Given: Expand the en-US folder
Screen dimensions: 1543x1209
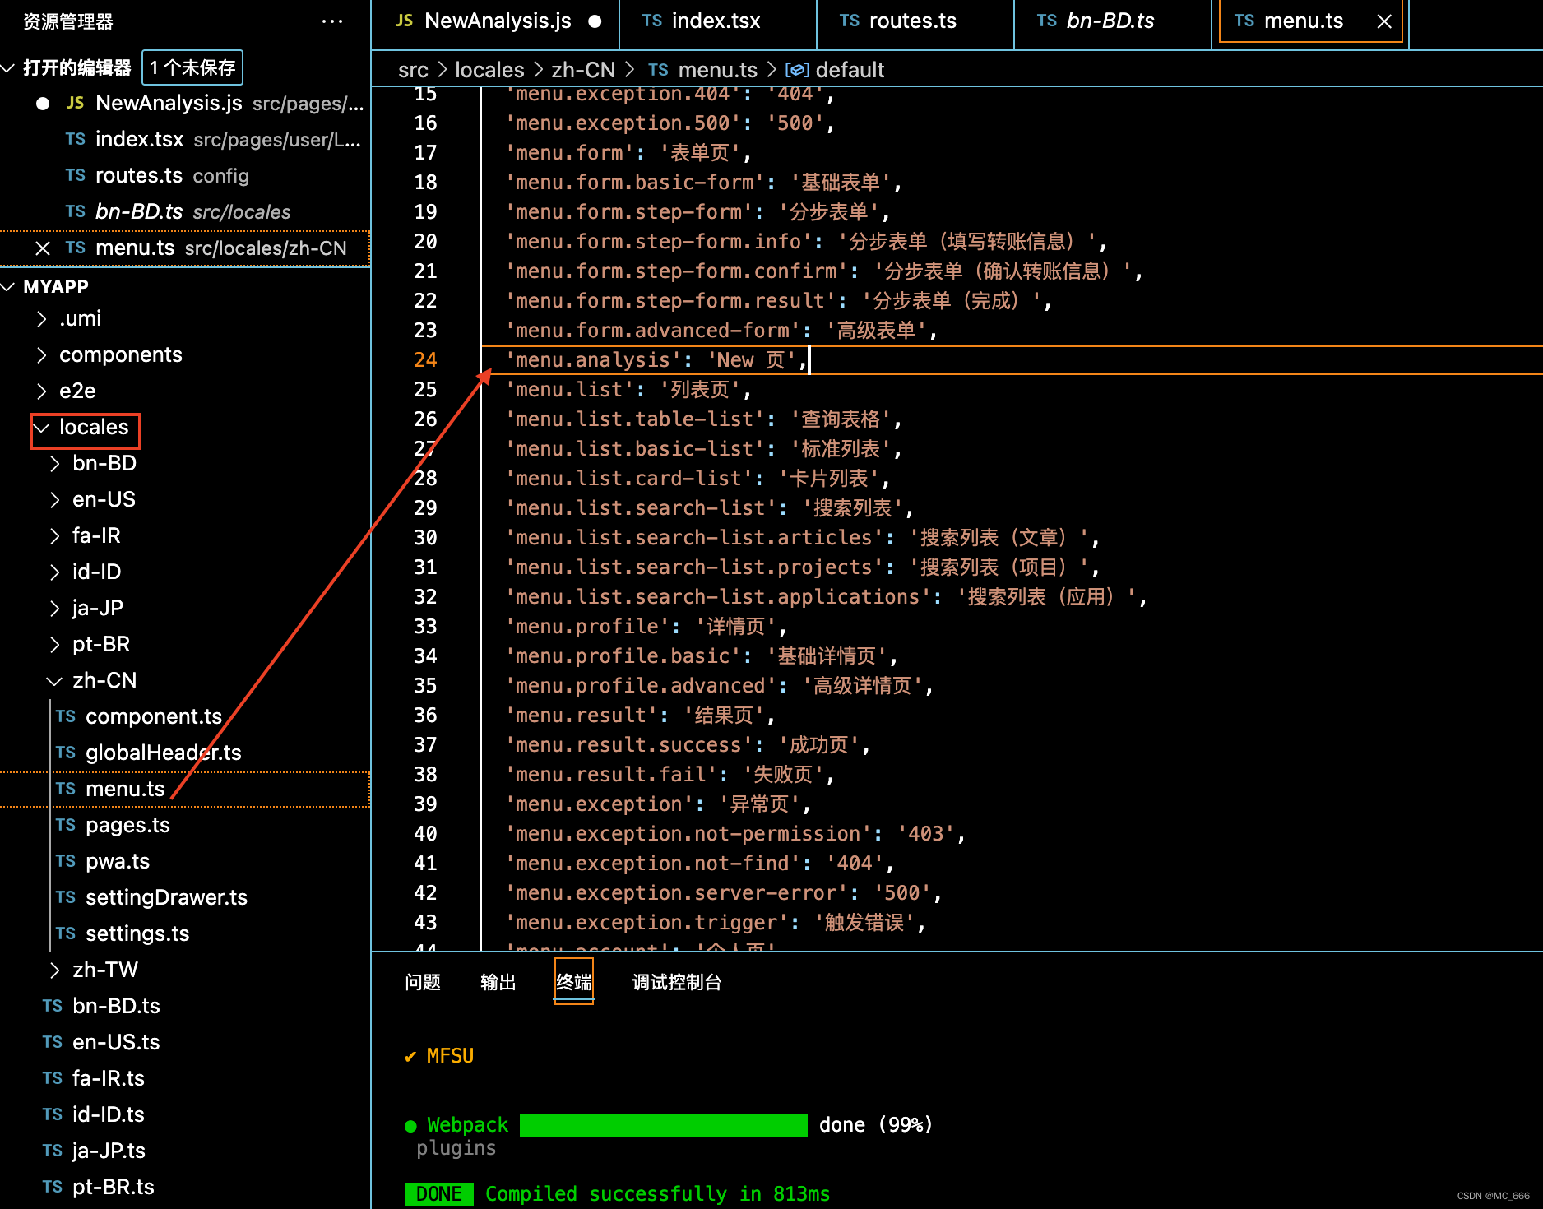Looking at the screenshot, I should (55, 500).
